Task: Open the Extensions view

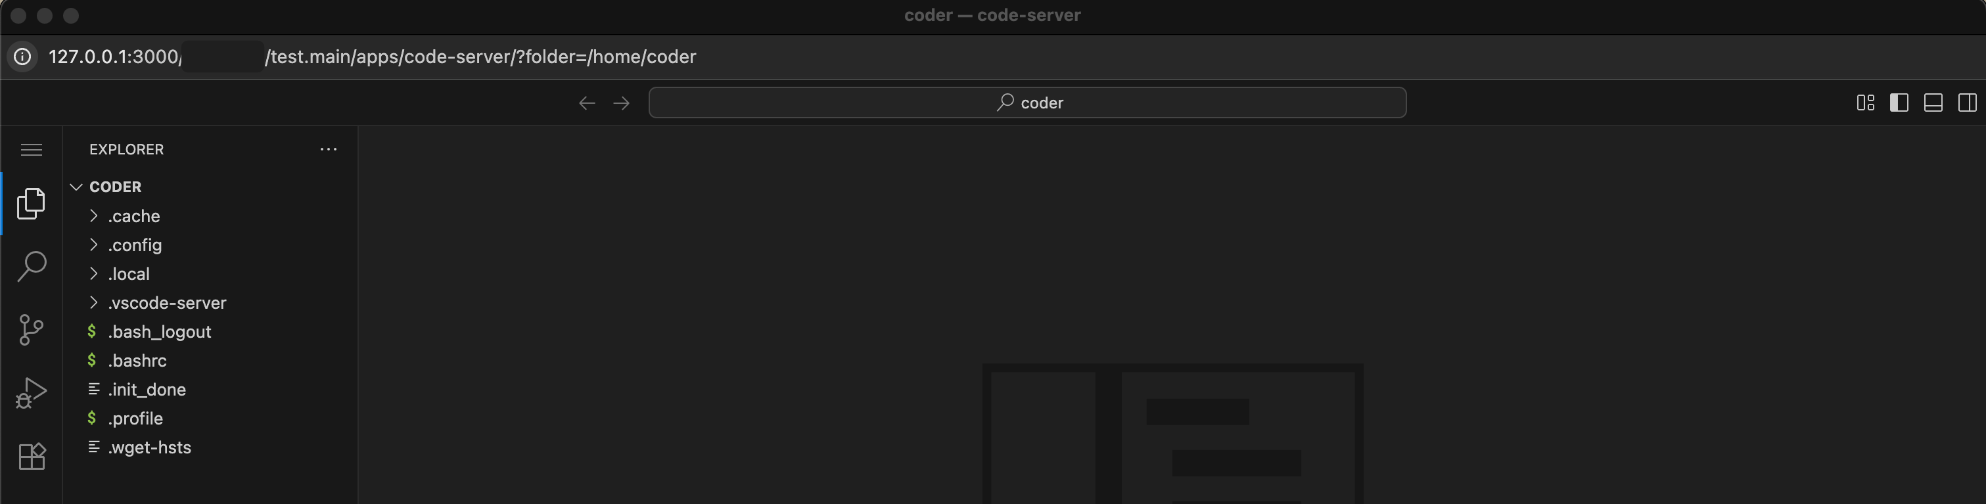Action: coord(32,456)
